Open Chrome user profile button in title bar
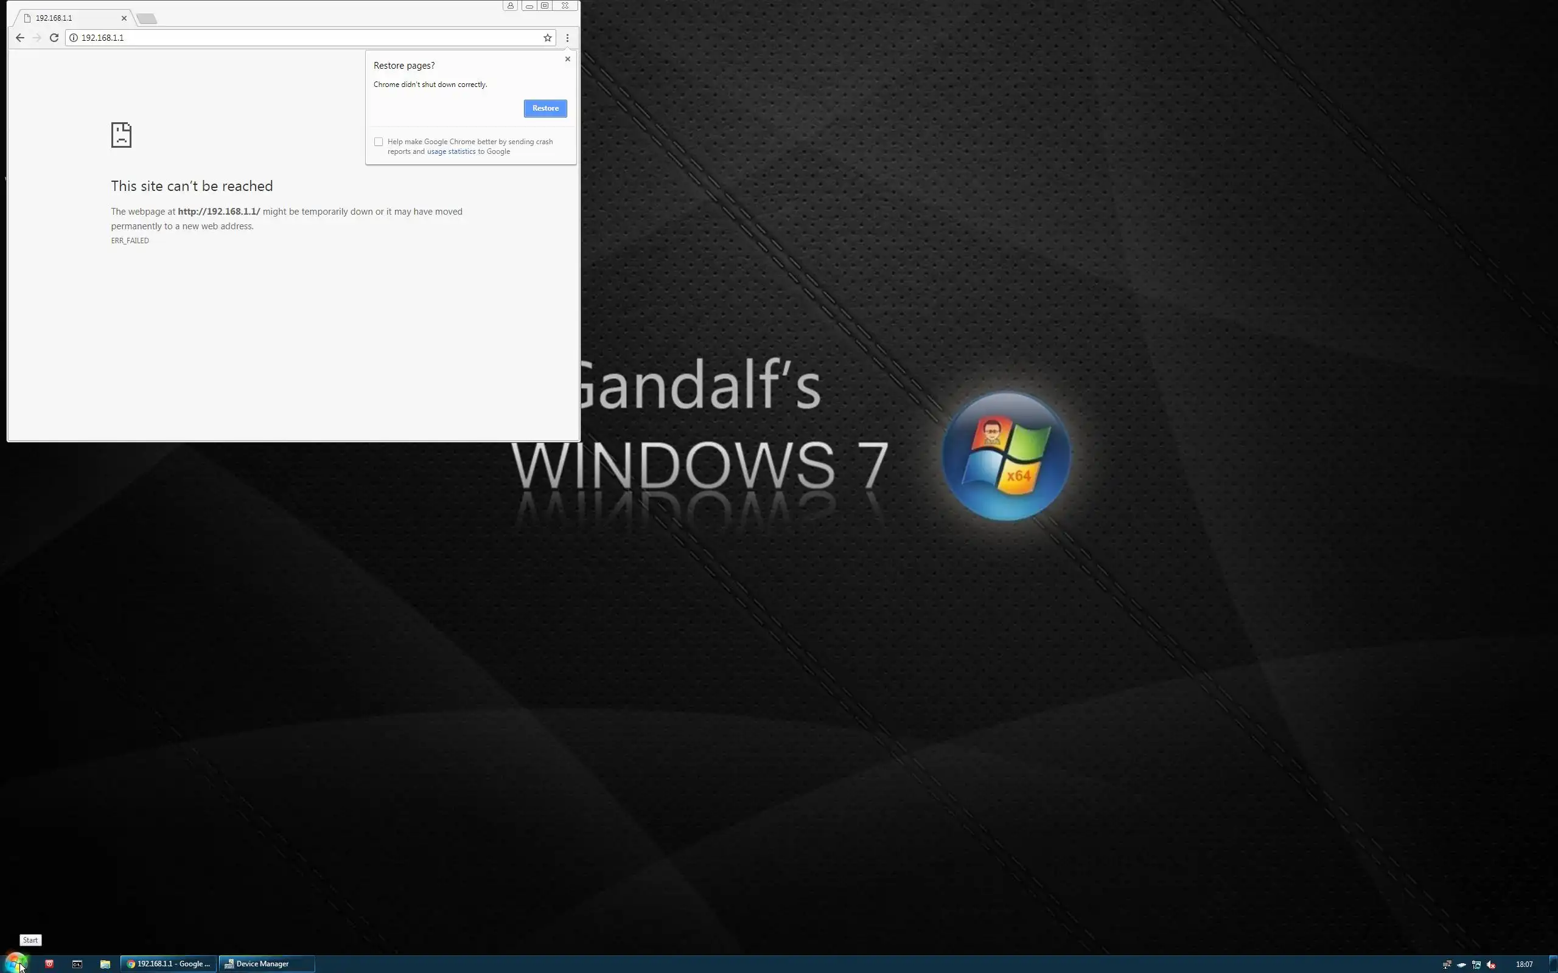 click(x=511, y=6)
